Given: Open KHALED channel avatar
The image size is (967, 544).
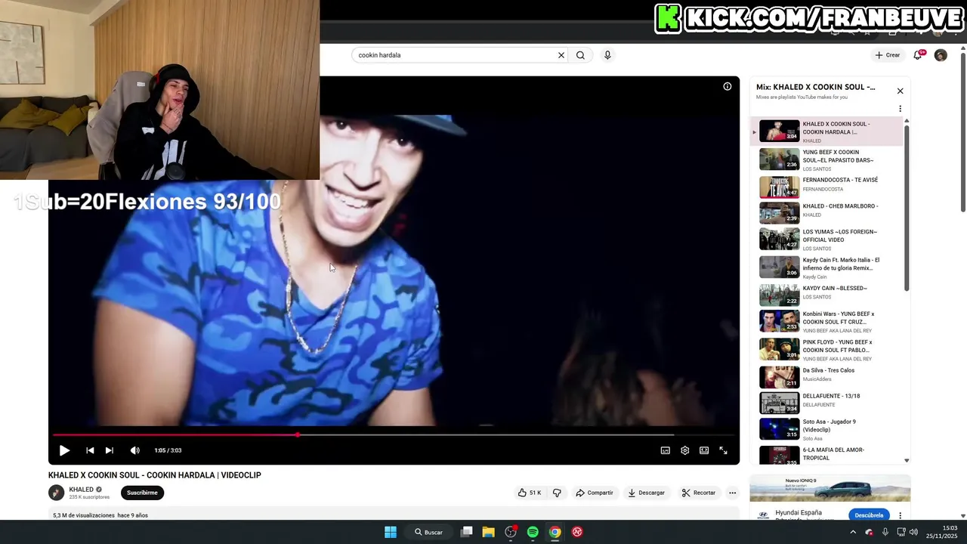Looking at the screenshot, I should [x=57, y=493].
